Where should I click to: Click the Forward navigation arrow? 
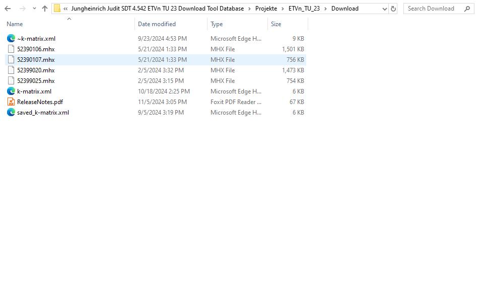click(22, 9)
